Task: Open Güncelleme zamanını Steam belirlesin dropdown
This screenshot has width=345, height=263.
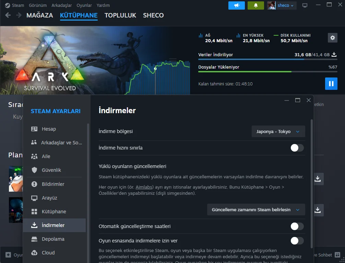Action: (256, 210)
